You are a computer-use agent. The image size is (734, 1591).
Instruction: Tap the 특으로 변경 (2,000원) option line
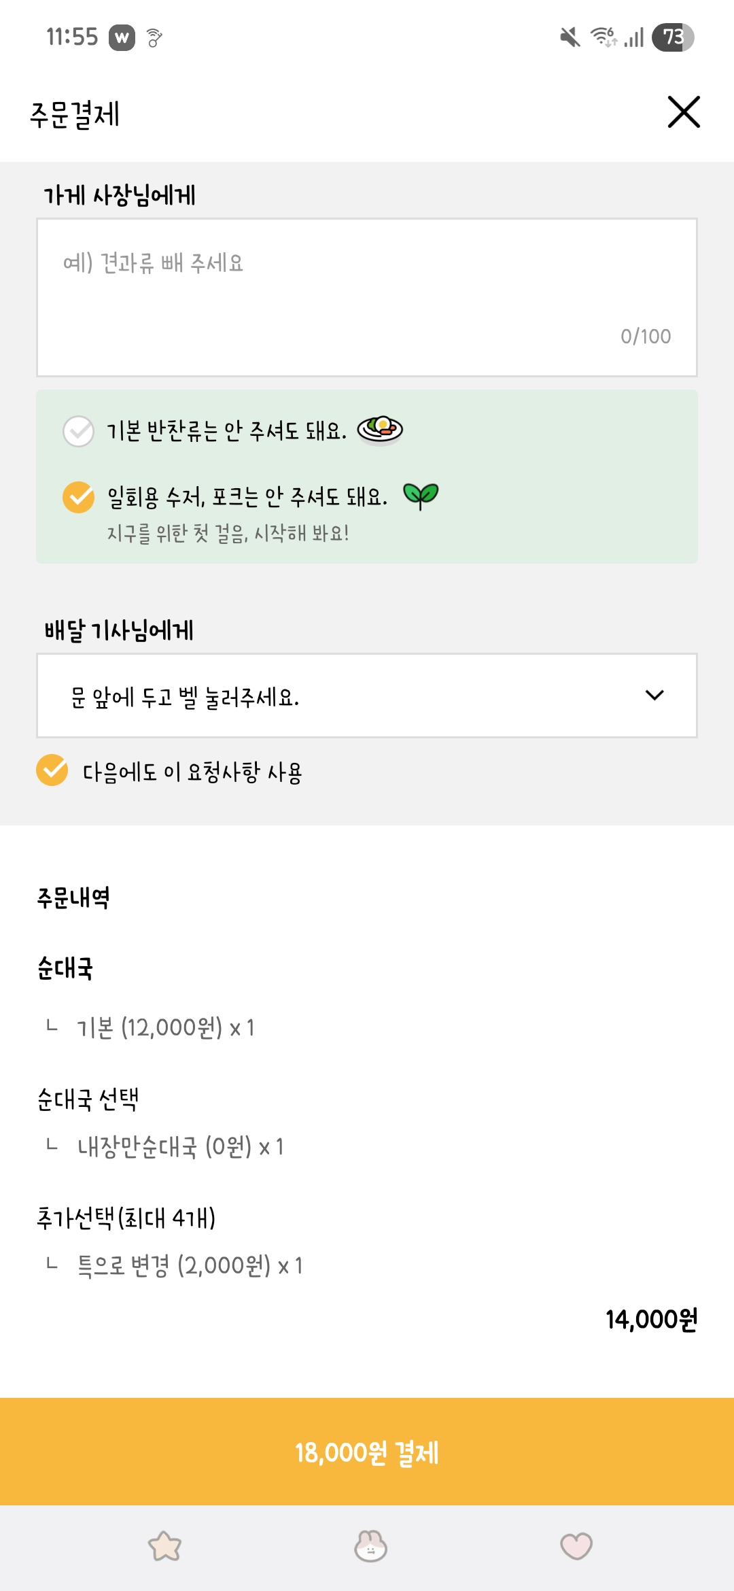pyautogui.click(x=190, y=1266)
